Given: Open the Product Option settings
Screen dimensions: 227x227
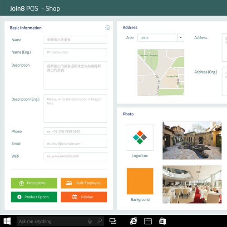Looking at the screenshot, I should 34,197.
